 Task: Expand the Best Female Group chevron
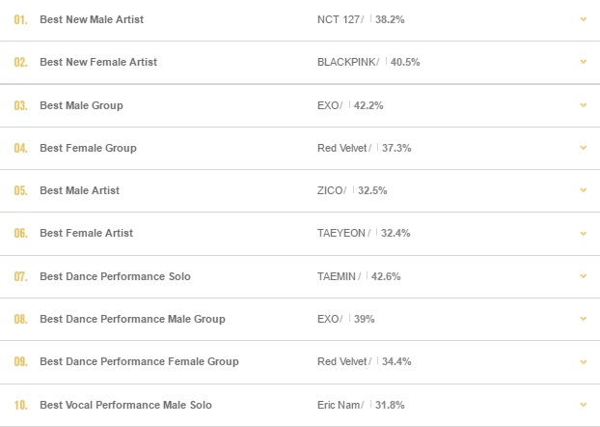584,148
